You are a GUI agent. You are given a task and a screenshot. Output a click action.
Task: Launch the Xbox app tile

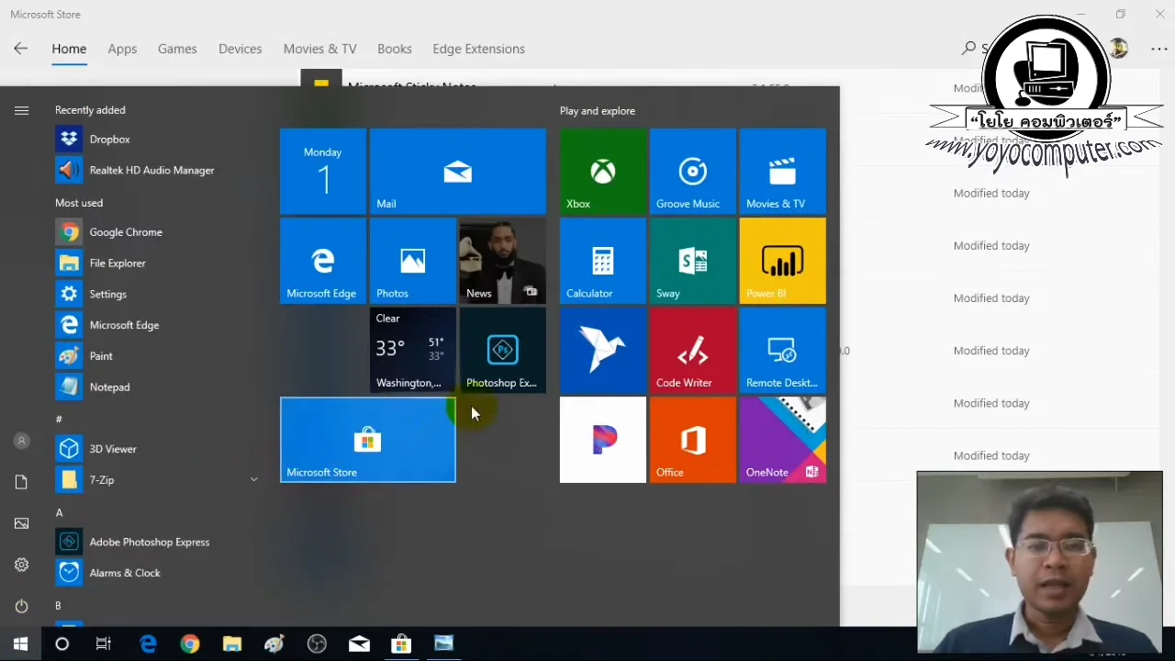pyautogui.click(x=602, y=172)
